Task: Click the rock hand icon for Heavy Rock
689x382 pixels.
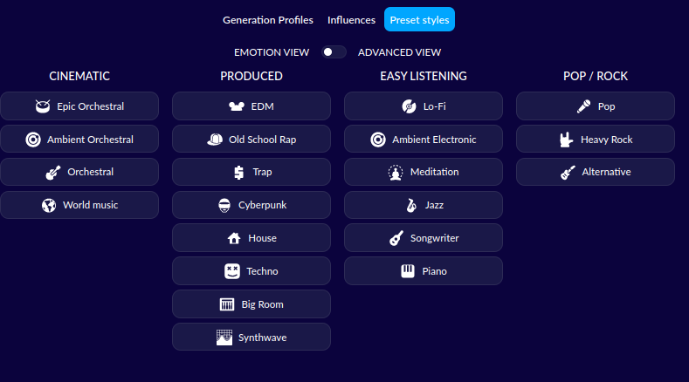Action: click(566, 140)
